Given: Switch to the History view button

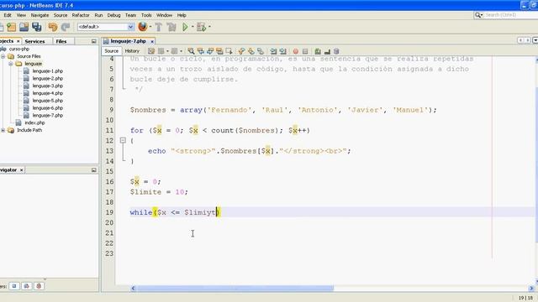Looking at the screenshot, I should 132,51.
